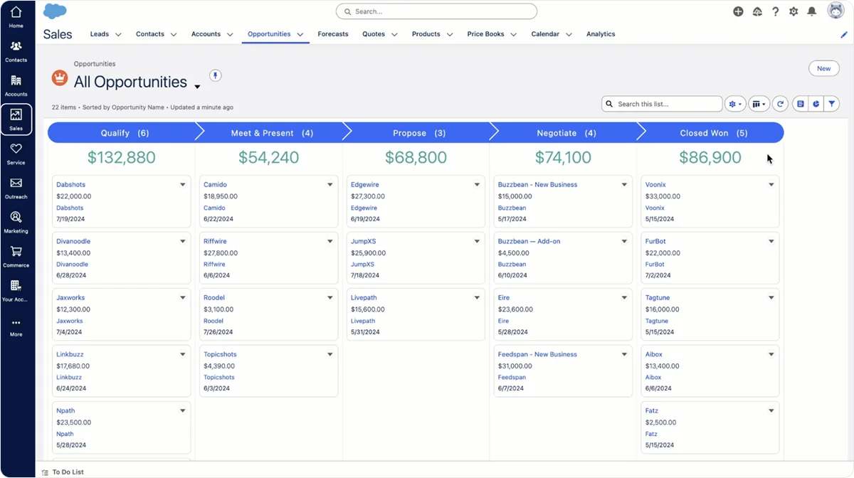Open the notifications bell
Image resolution: width=854 pixels, height=478 pixels.
tap(812, 11)
